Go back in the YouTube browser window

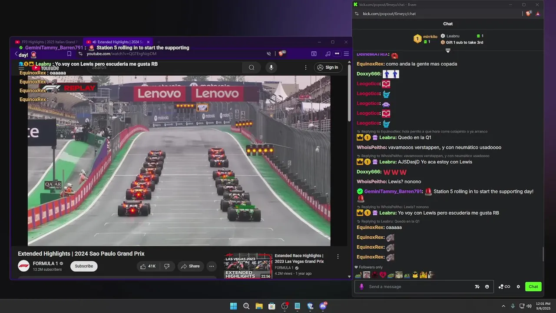pos(16,54)
